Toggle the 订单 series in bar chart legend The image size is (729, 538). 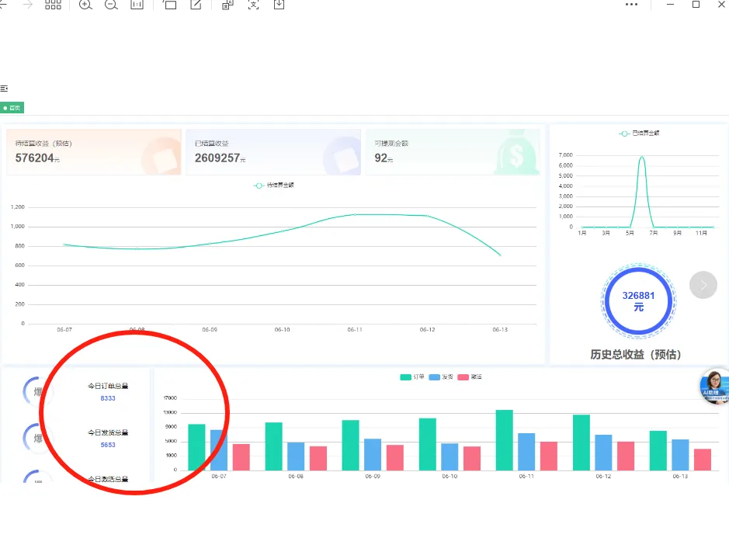tap(412, 377)
